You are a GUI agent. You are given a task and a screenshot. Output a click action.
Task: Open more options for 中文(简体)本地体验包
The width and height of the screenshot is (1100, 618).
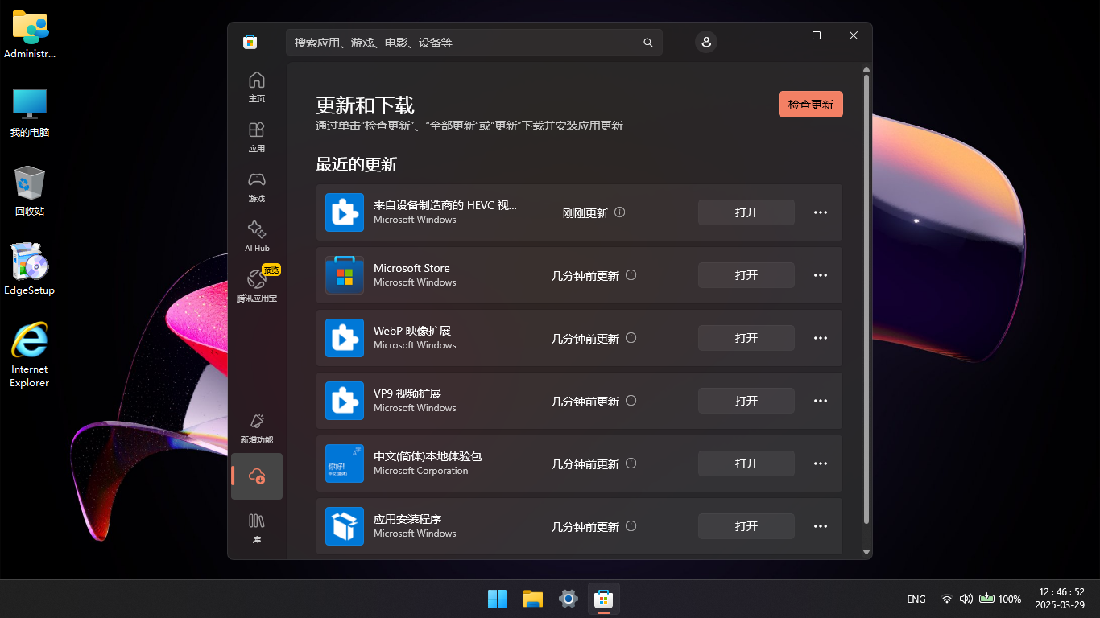(x=821, y=463)
